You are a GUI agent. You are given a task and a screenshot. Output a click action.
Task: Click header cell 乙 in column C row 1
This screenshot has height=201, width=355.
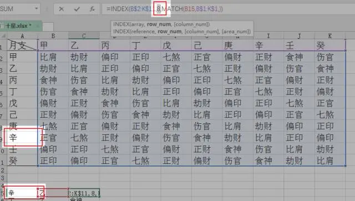point(84,46)
